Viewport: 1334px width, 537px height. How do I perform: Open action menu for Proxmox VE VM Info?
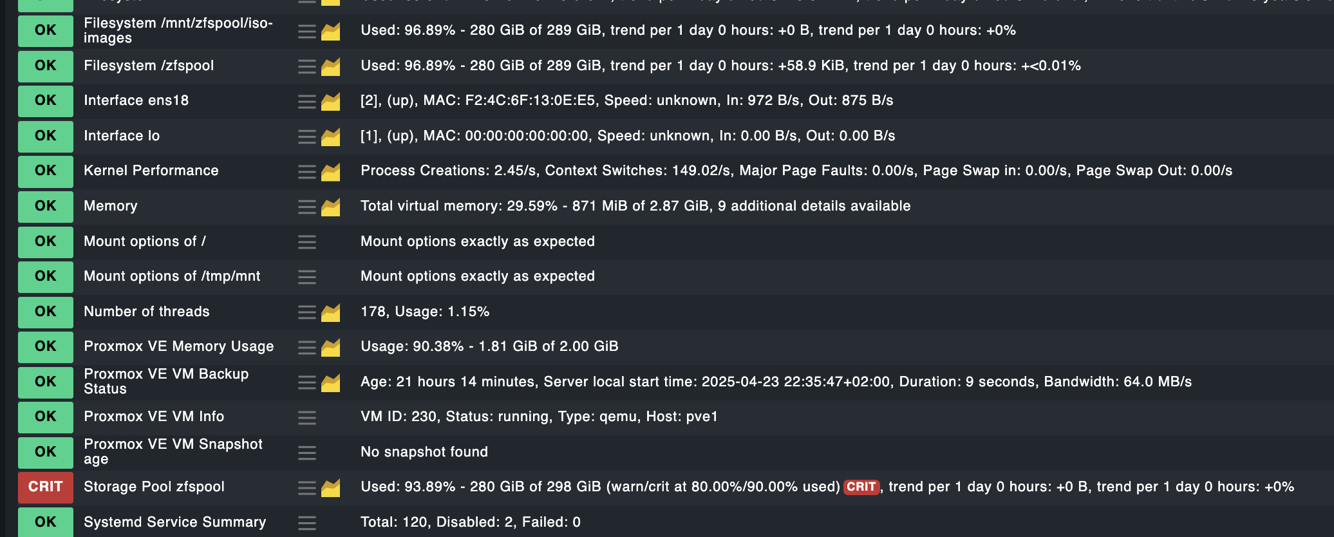pyautogui.click(x=307, y=418)
